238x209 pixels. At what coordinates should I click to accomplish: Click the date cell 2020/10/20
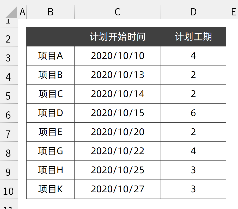coord(118,132)
